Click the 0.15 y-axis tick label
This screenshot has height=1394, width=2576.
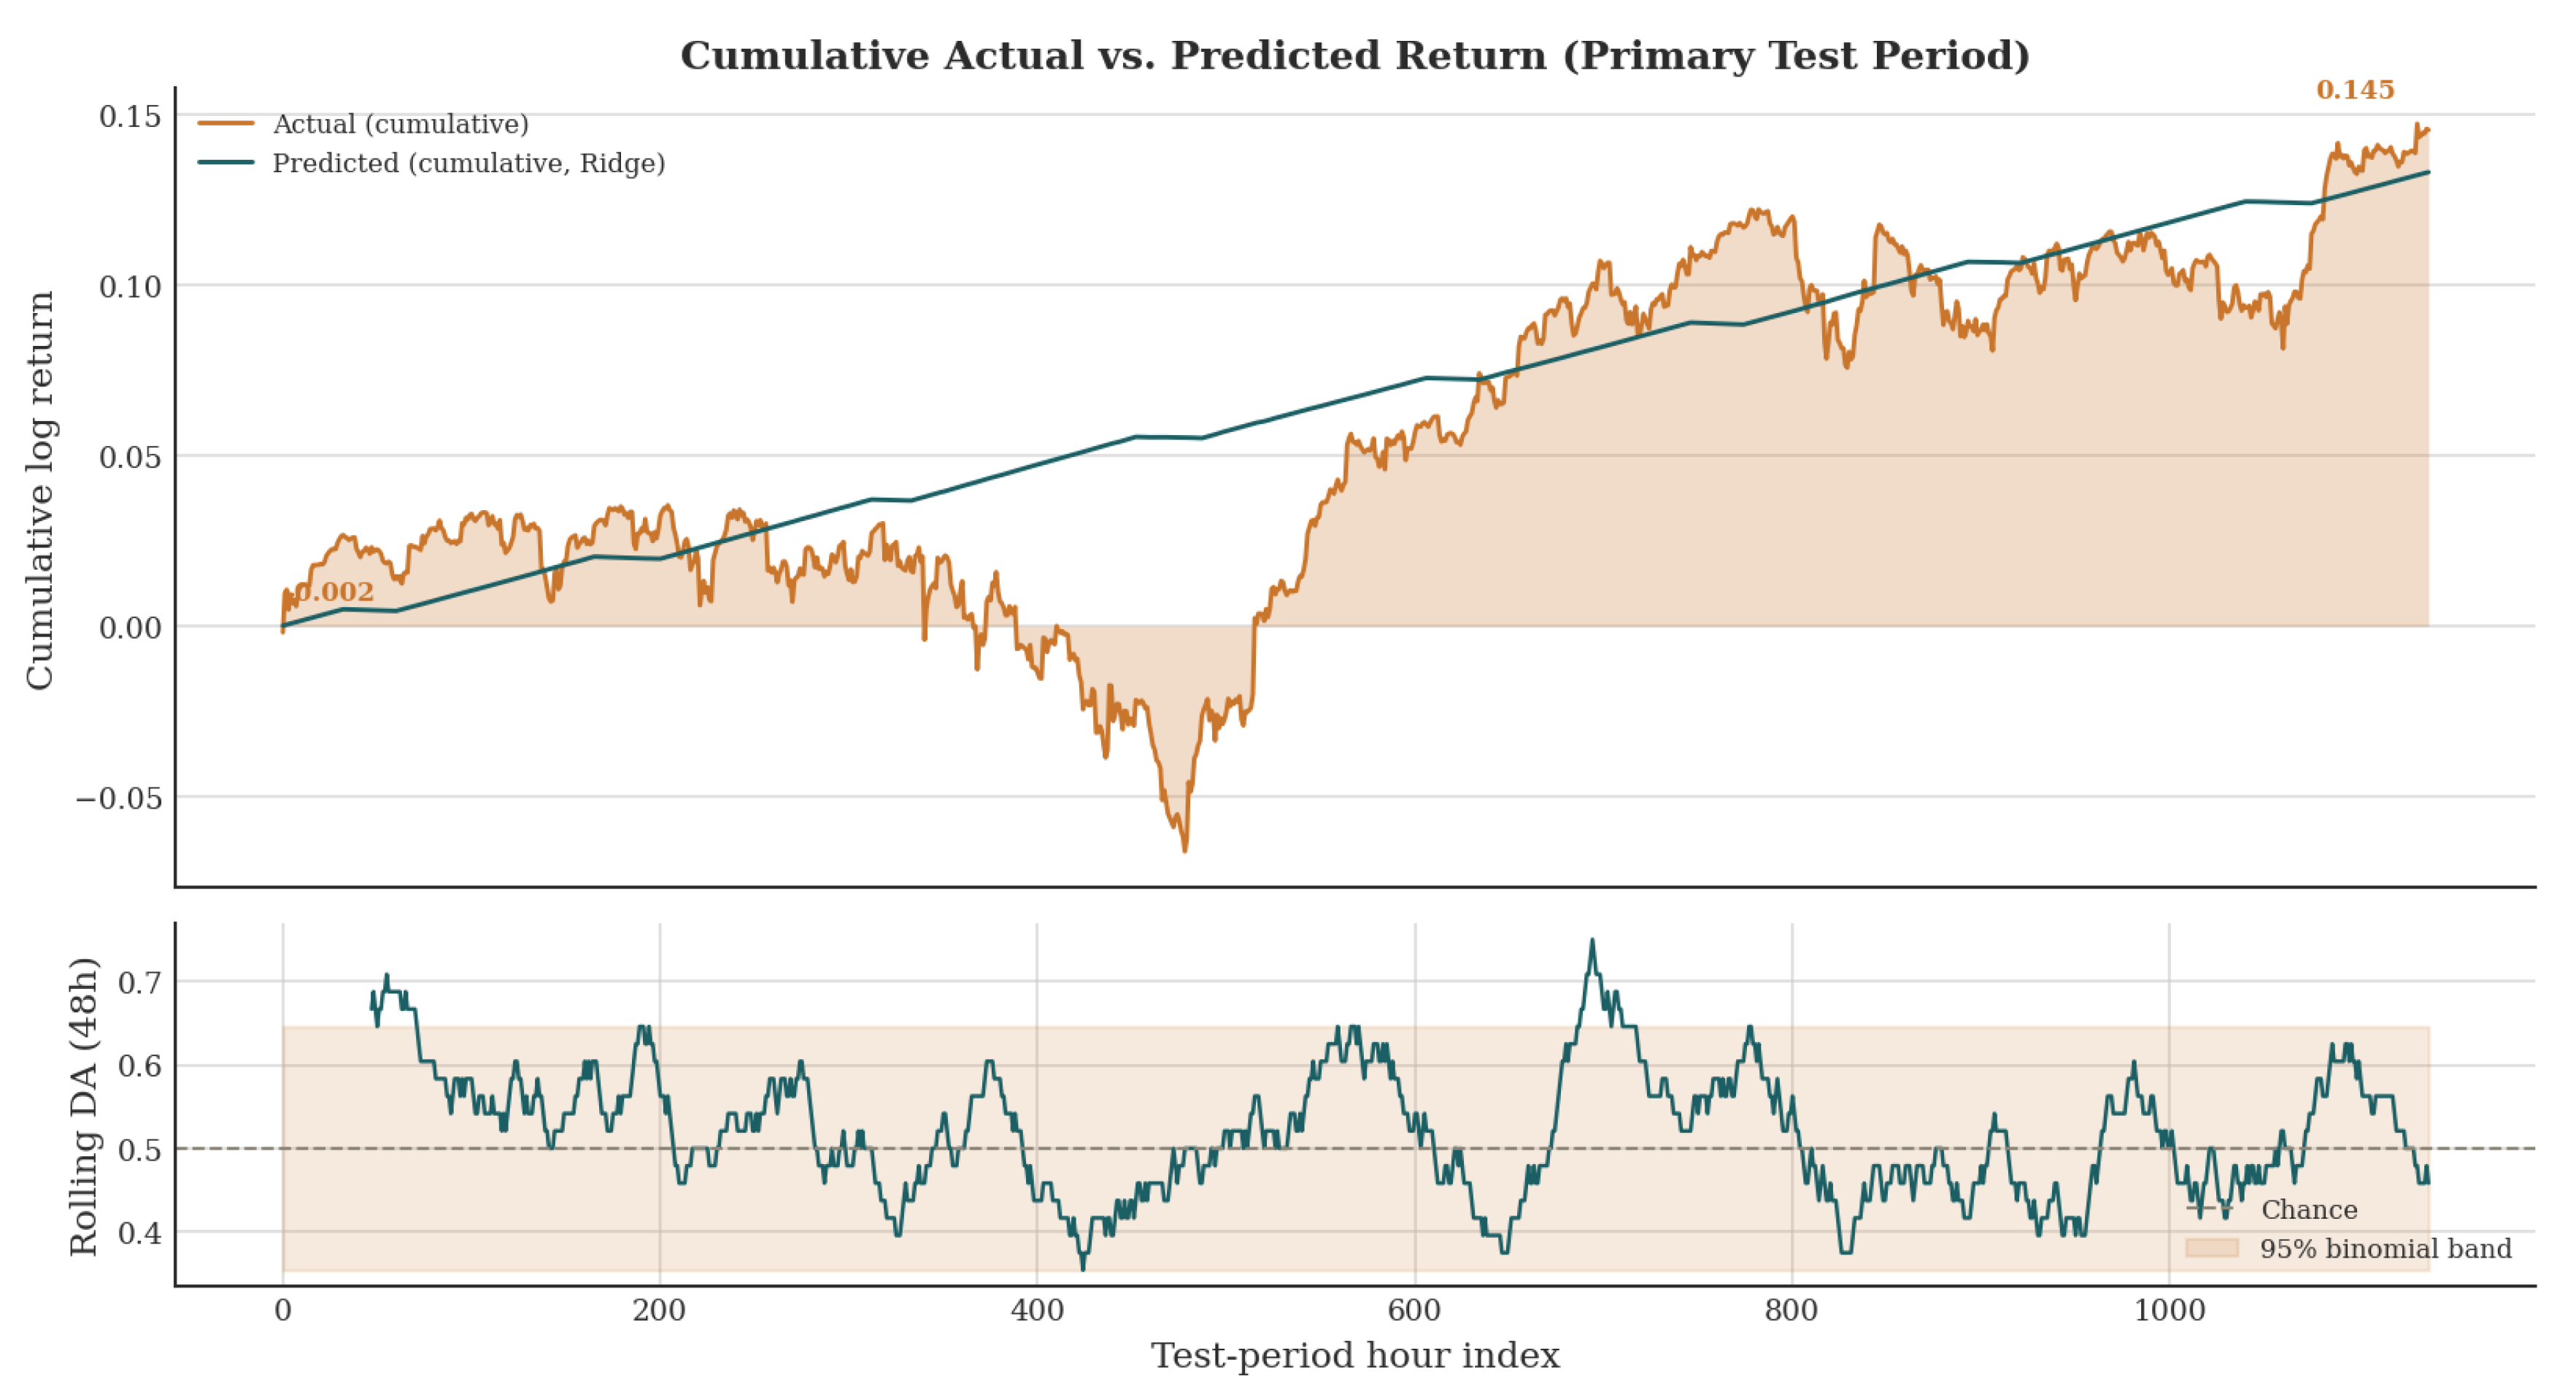point(130,116)
